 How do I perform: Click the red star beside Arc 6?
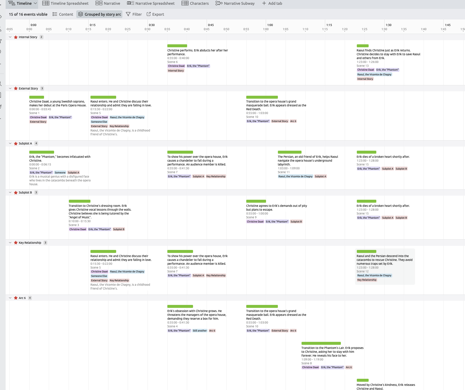coord(16,298)
